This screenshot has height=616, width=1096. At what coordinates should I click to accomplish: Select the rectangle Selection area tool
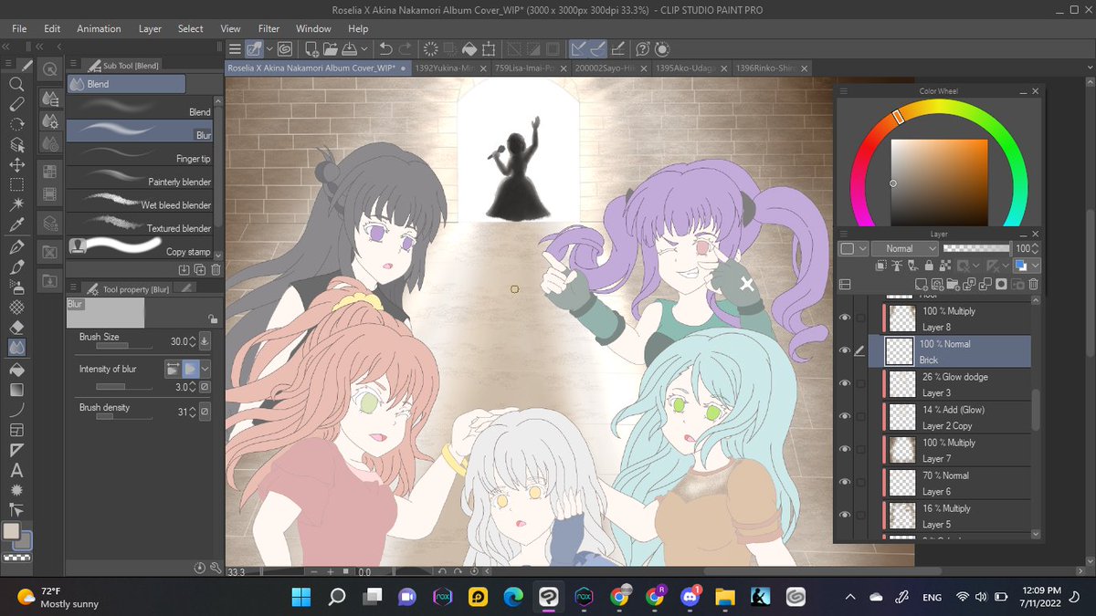pos(16,185)
